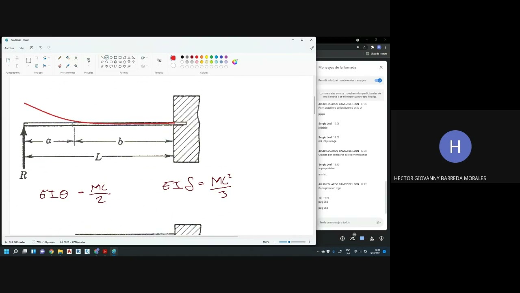
Task: Select the eraser tool
Action: coord(60,66)
